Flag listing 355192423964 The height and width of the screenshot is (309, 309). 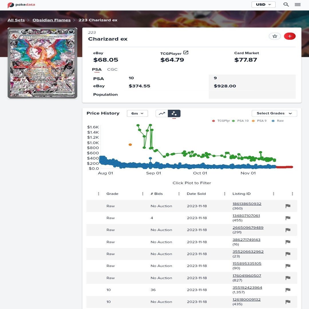coord(288,290)
